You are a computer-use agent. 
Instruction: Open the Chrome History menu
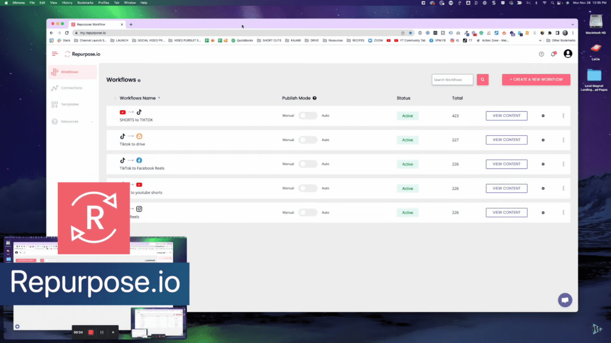(x=67, y=3)
